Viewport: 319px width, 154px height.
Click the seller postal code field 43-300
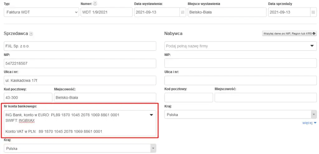point(28,97)
